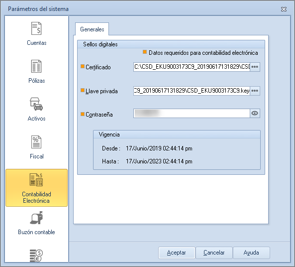This screenshot has width=295, height=267.
Task: Browse for the Certificado file
Action: (255, 67)
